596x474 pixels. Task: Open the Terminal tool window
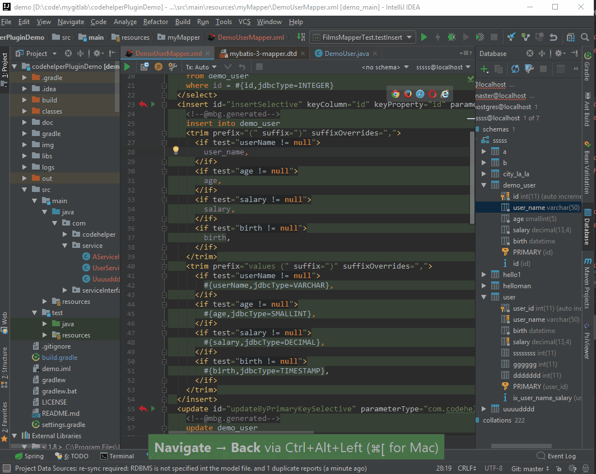coord(117,456)
